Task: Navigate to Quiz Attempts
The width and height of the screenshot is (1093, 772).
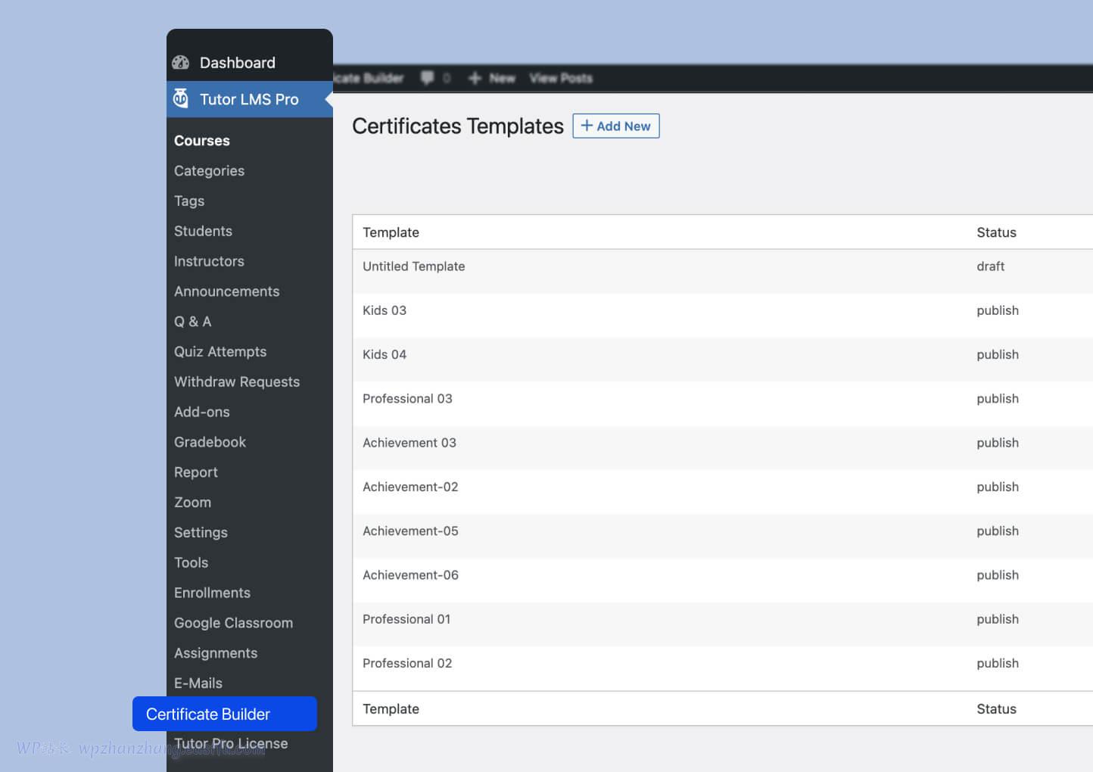Action: [220, 352]
